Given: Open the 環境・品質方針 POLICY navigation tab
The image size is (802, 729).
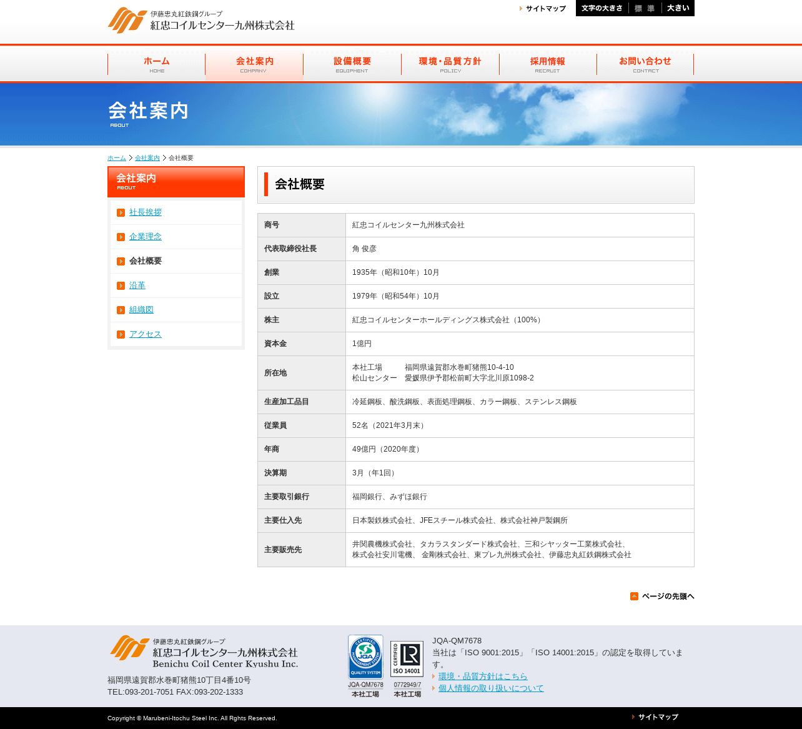Looking at the screenshot, I should [x=450, y=64].
